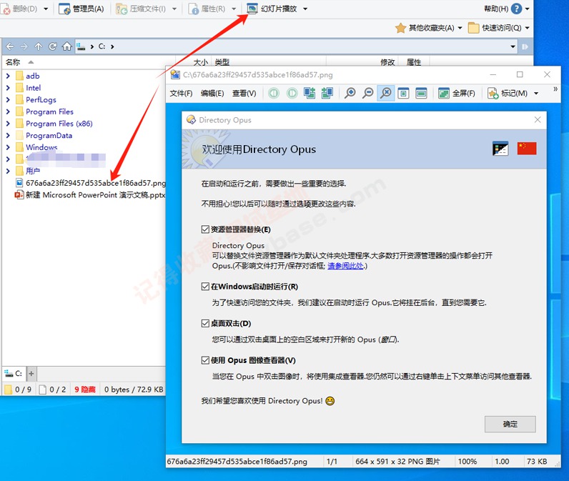Reset zoom with the highlighted magnifier icon

pyautogui.click(x=386, y=93)
